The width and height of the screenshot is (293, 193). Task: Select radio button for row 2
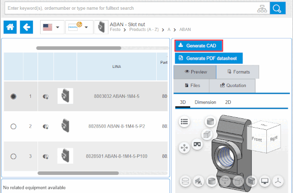[13, 127]
